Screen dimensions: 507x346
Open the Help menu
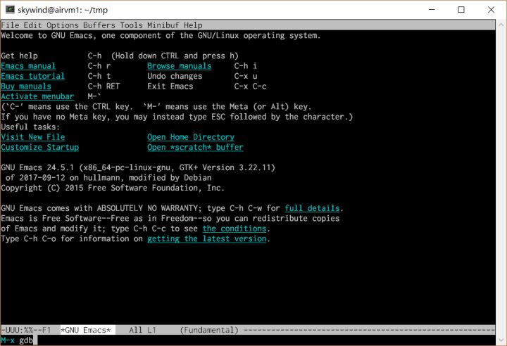pyautogui.click(x=193, y=25)
